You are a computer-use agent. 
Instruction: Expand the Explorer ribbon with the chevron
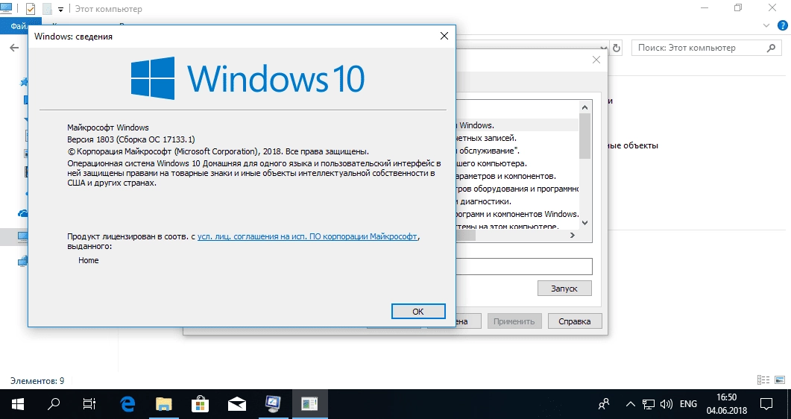(766, 25)
